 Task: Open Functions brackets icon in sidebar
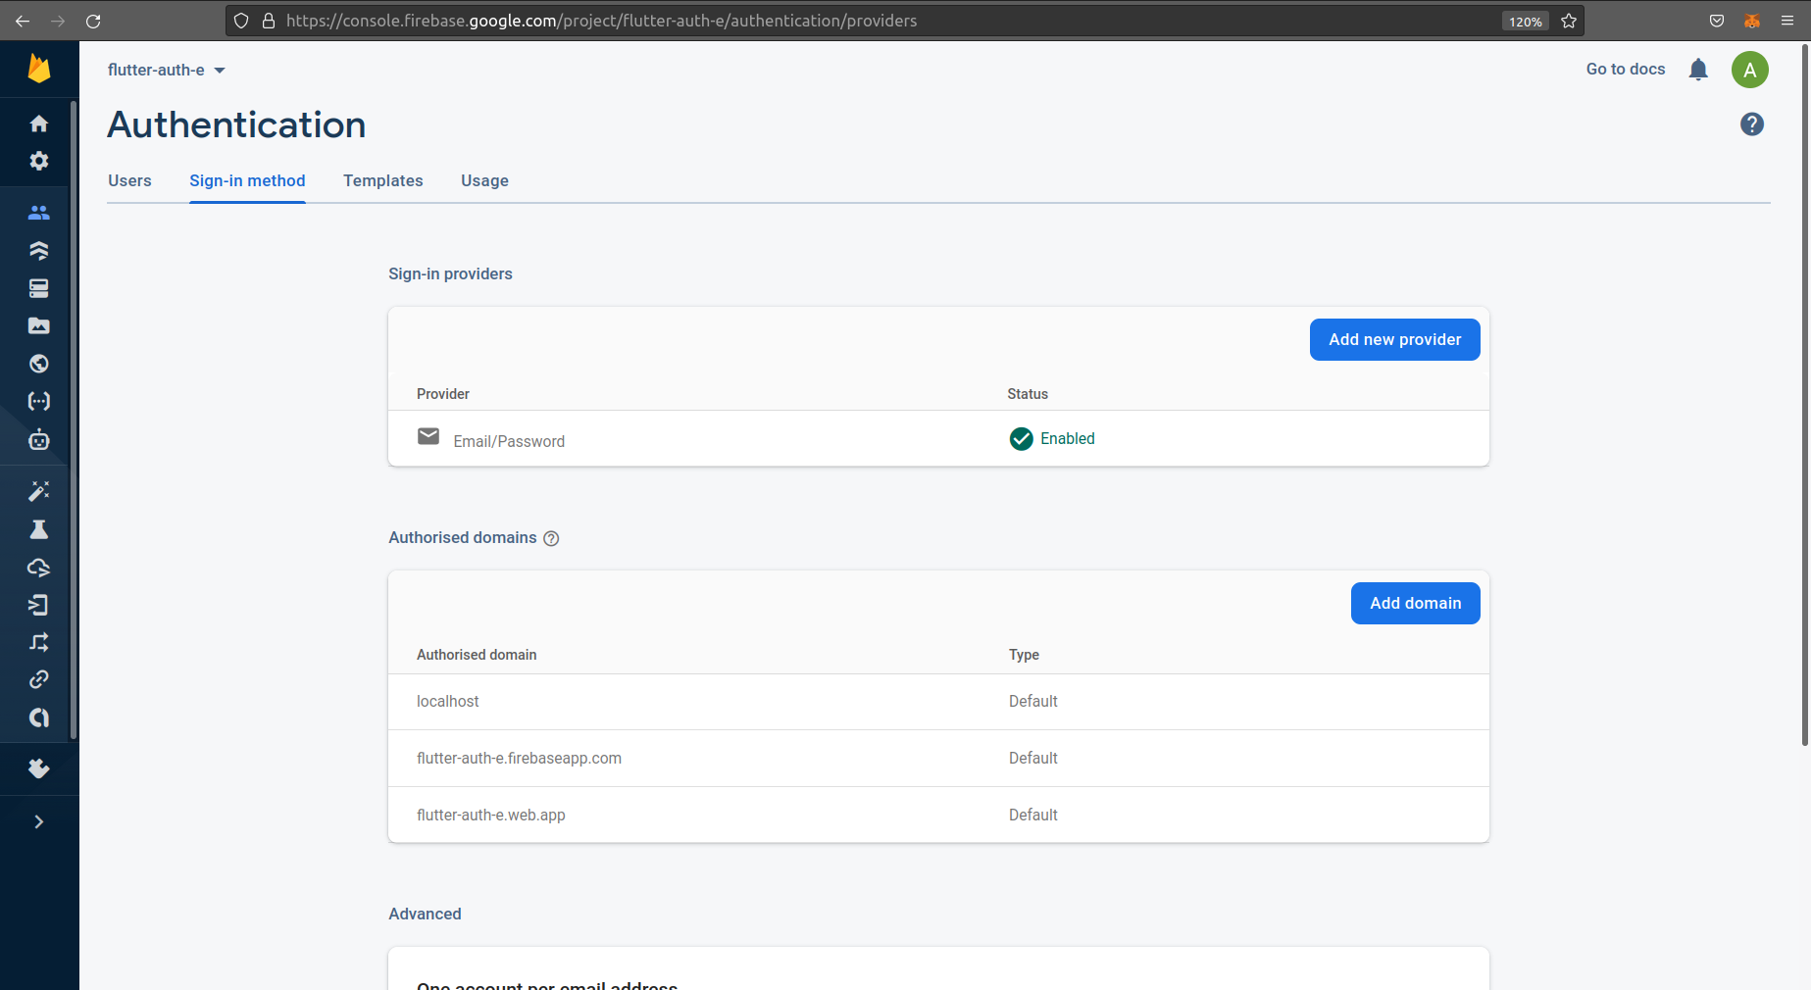click(39, 401)
